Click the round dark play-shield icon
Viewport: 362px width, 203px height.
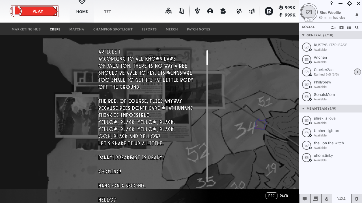click(x=269, y=11)
